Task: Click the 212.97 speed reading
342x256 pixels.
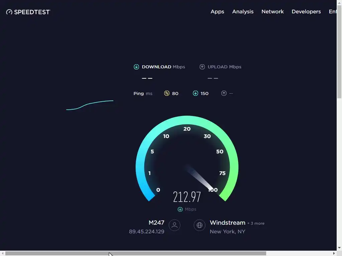Action: 187,197
